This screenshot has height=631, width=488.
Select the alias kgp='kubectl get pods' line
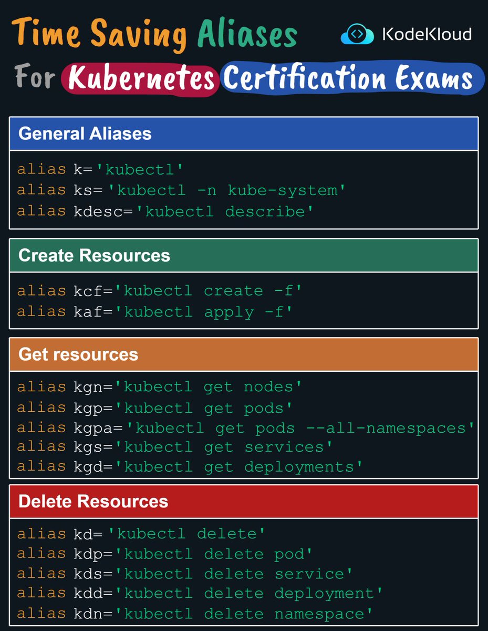(154, 408)
